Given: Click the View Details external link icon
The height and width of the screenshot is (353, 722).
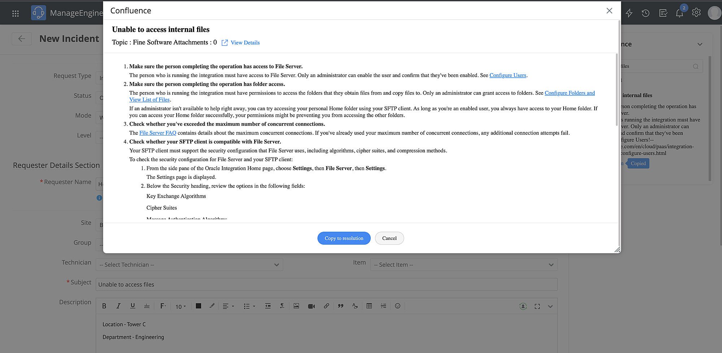Looking at the screenshot, I should click(225, 43).
